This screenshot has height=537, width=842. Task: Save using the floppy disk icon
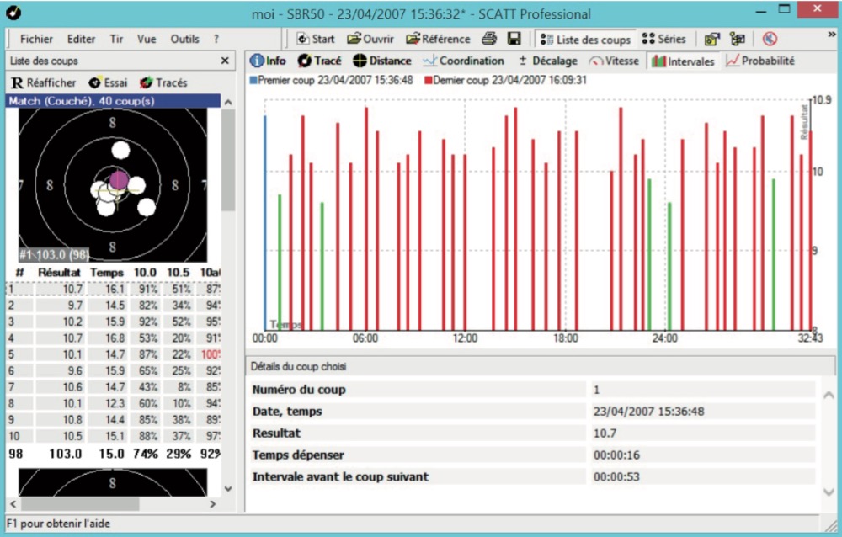pyautogui.click(x=514, y=39)
